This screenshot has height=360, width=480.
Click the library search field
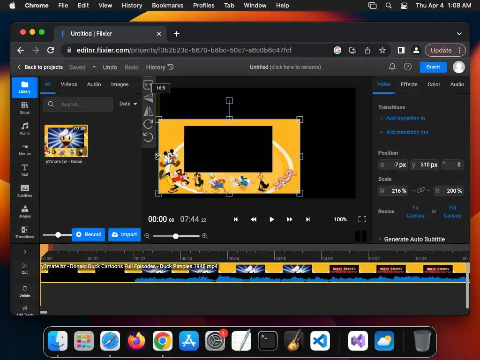78,105
